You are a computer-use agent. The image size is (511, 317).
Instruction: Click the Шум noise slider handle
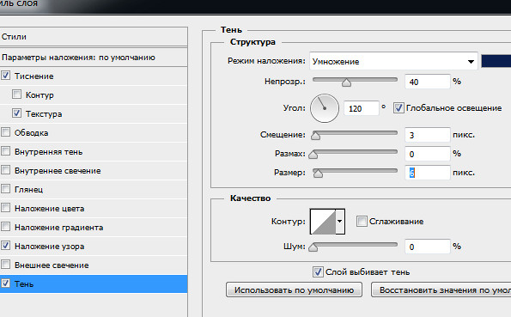pos(313,247)
